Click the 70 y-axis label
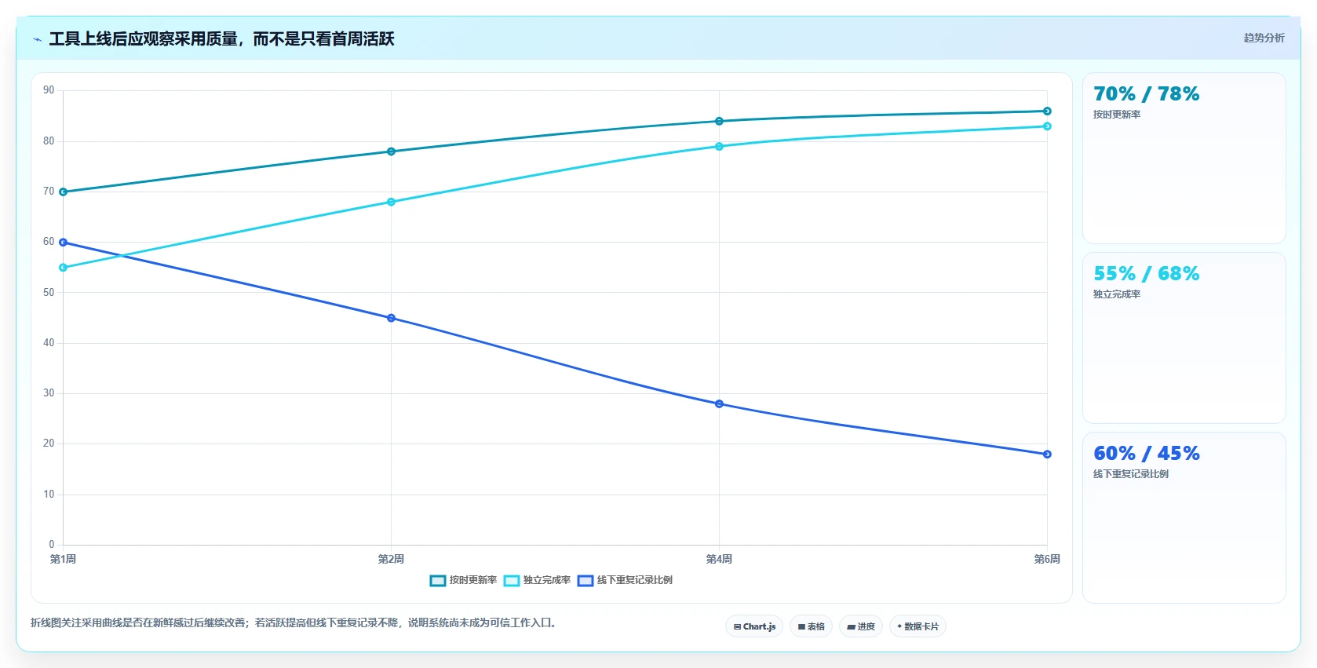 [x=49, y=192]
